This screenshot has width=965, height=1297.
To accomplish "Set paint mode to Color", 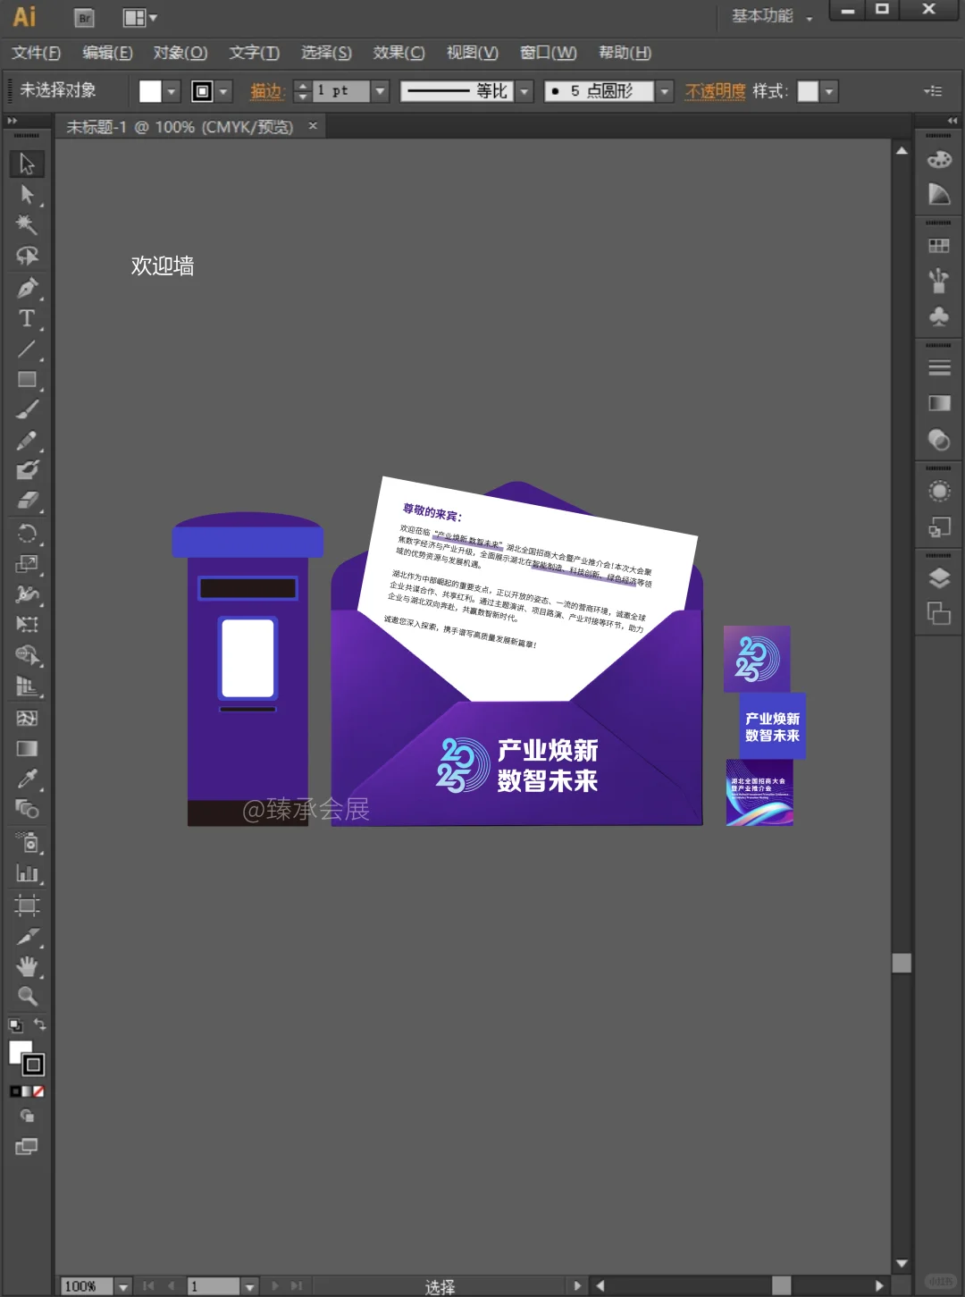I will pyautogui.click(x=15, y=1091).
